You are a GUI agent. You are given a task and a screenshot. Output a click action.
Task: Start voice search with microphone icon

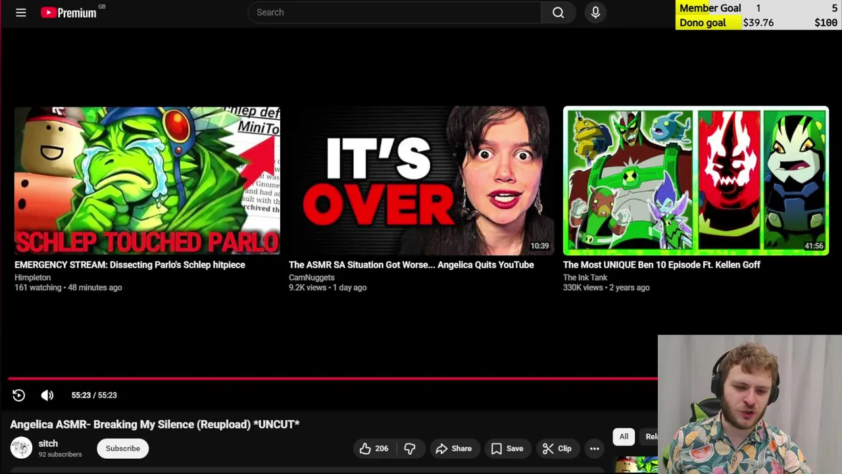click(595, 13)
